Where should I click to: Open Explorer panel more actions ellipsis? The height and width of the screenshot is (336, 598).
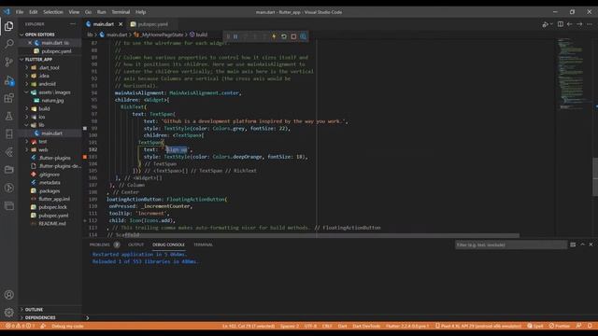[73, 24]
